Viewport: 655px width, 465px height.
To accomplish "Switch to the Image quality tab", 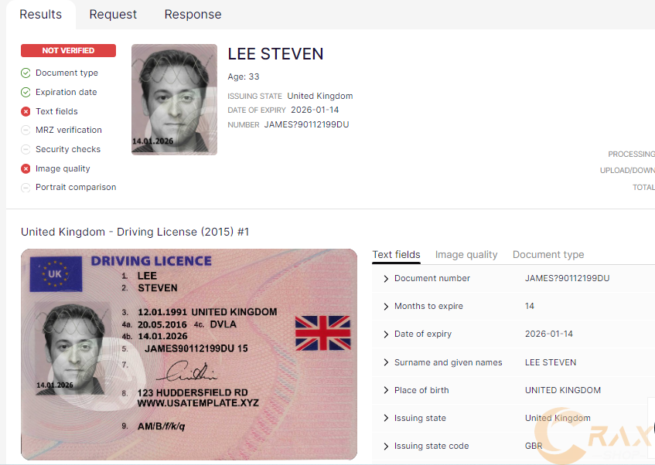I will (466, 254).
